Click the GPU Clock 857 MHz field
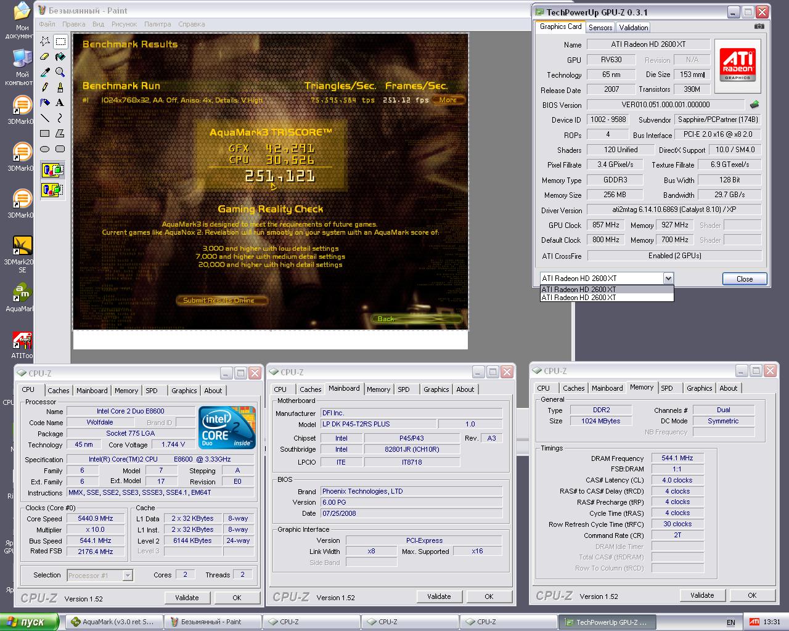 click(x=606, y=226)
